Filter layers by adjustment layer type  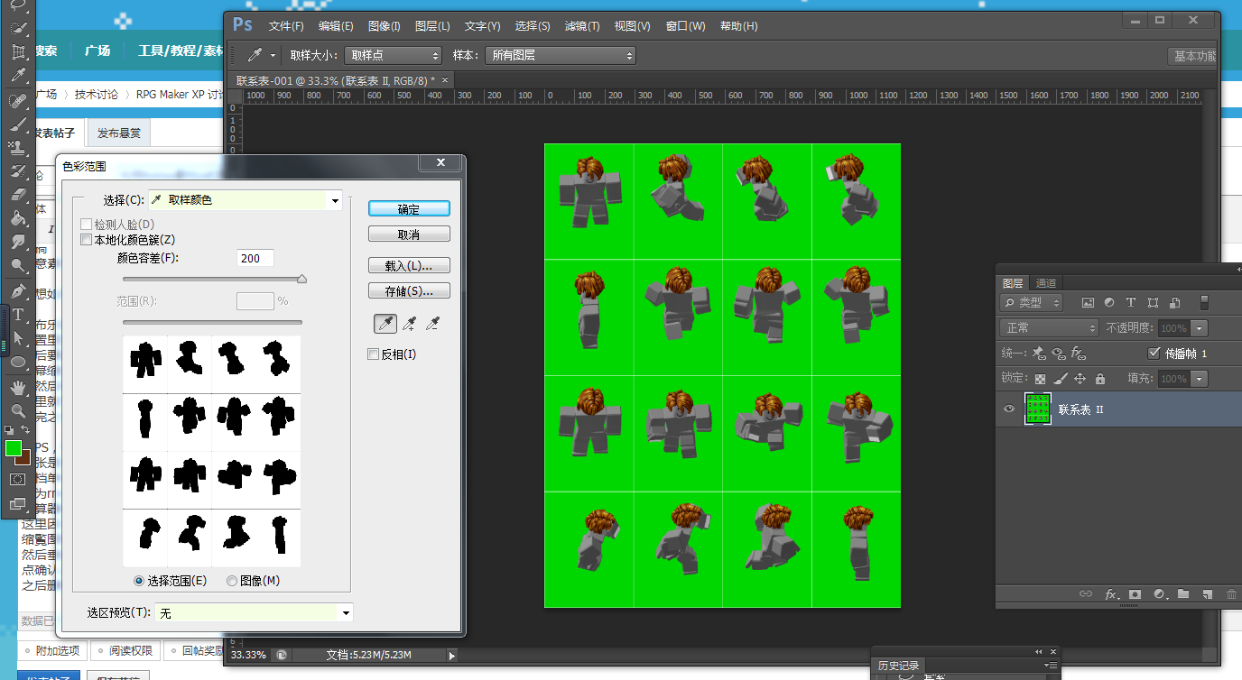tap(1109, 303)
